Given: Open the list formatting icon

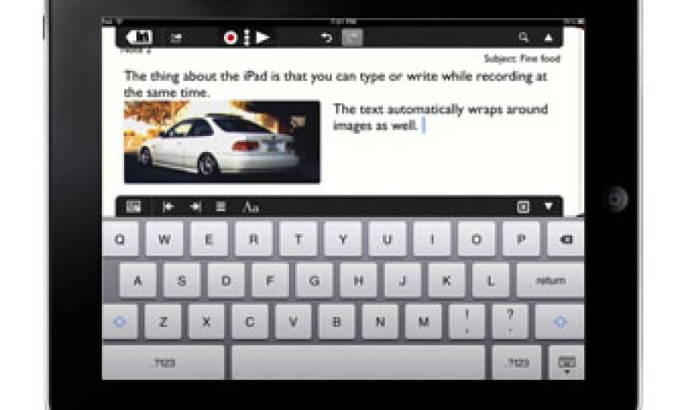Looking at the screenshot, I should [221, 206].
